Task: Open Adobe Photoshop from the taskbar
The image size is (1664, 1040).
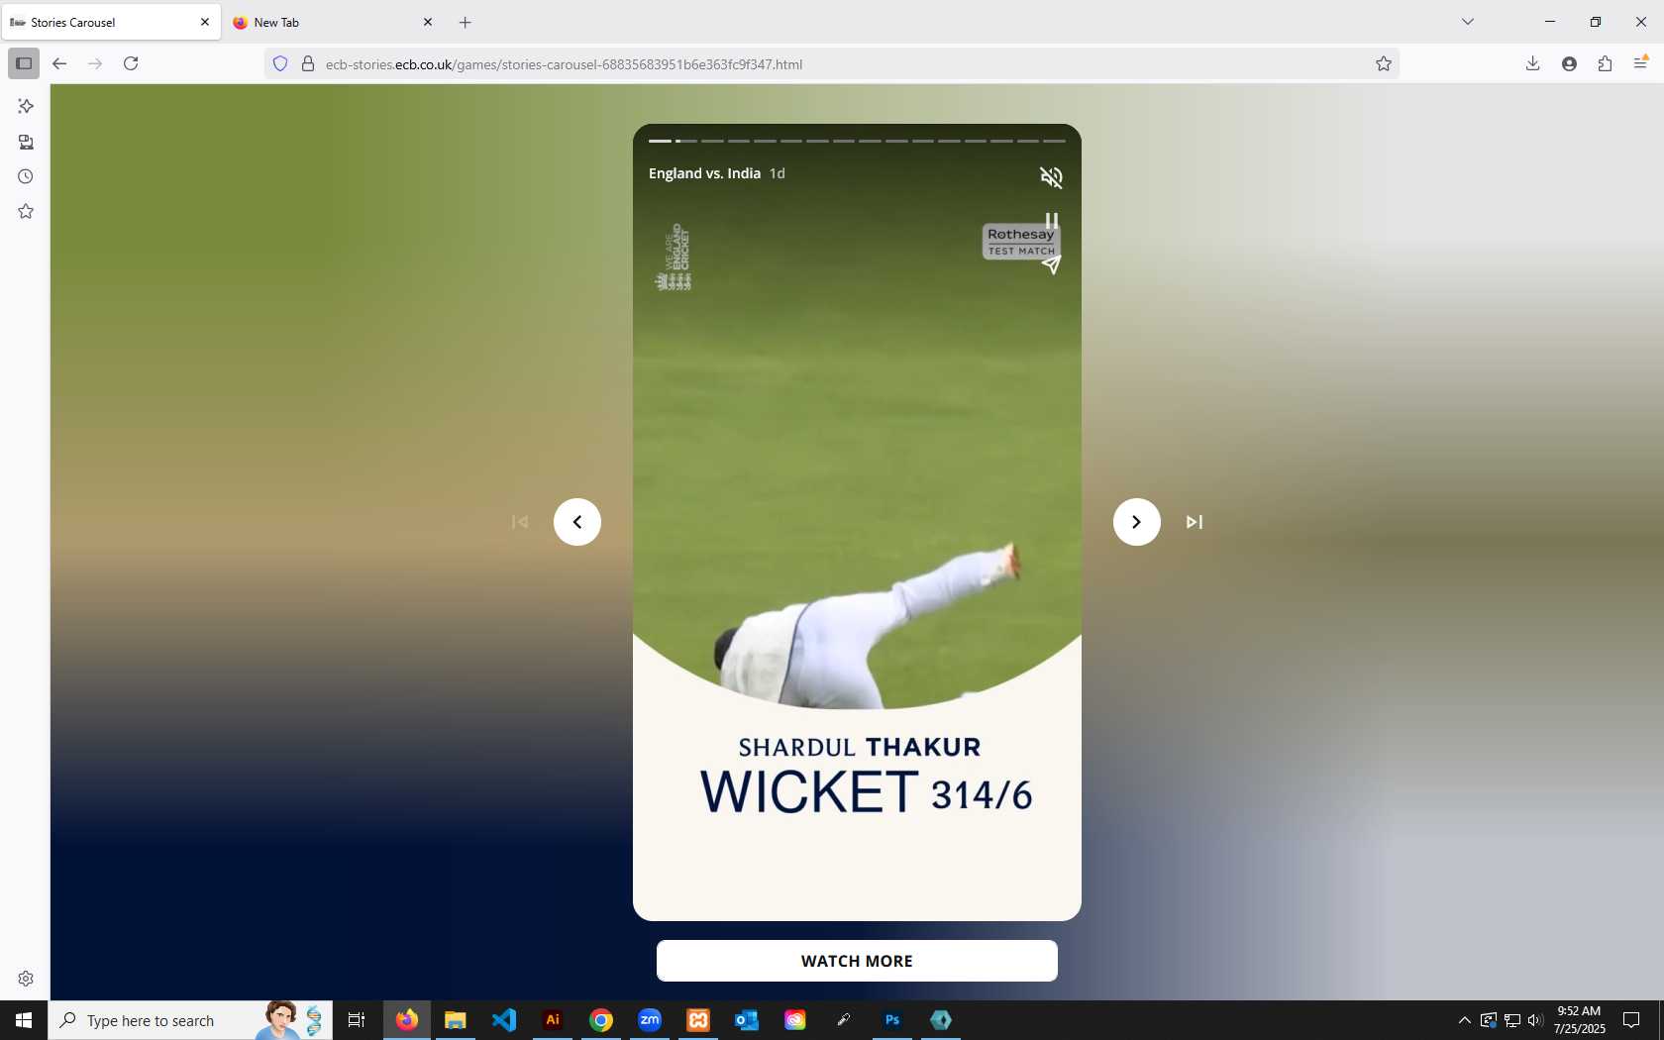Action: coord(892,1020)
